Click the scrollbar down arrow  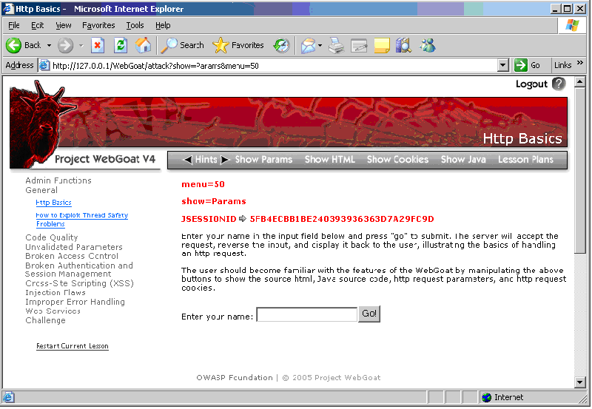[580, 382]
